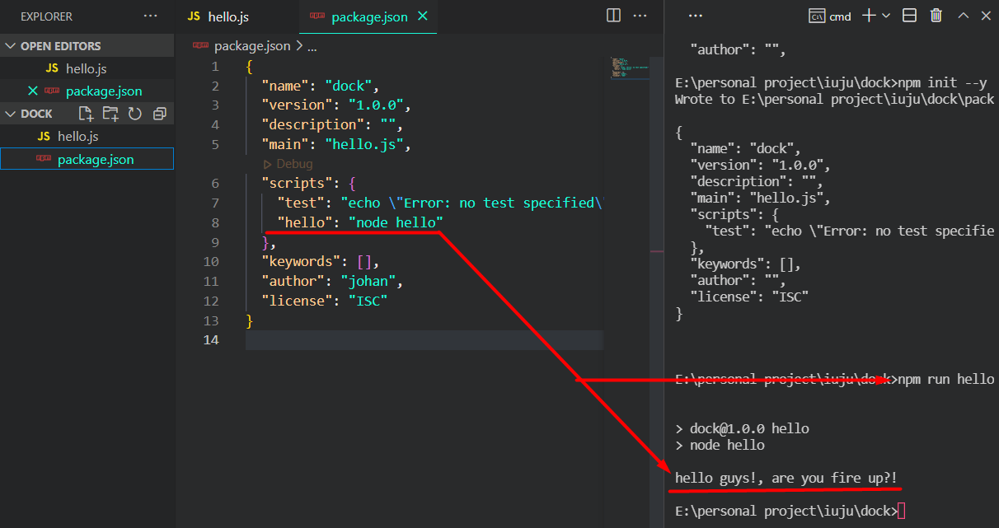The height and width of the screenshot is (528, 999).
Task: Refresh the Explorer view
Action: tap(132, 113)
